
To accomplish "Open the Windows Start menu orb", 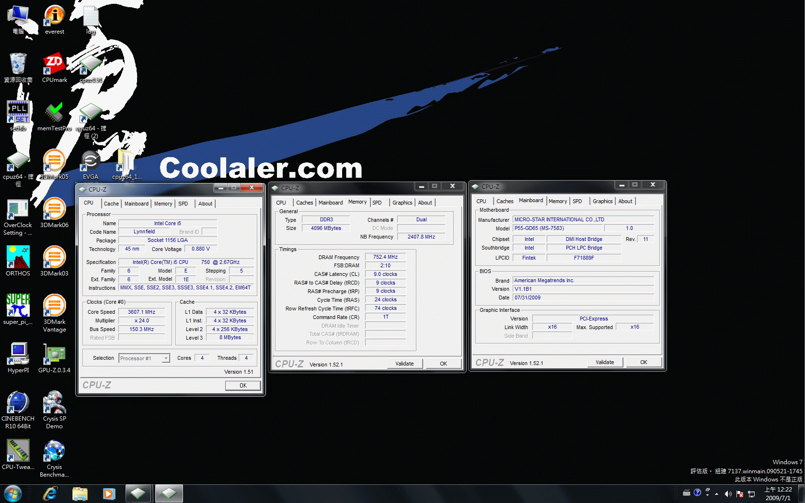I will click(x=13, y=493).
